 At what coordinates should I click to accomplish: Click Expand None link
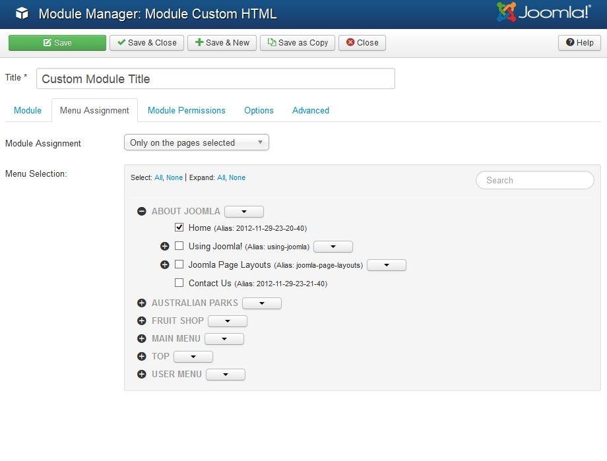tap(237, 177)
